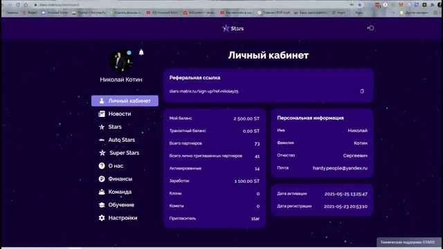Image resolution: width=443 pixels, height=249 pixels.
Task: Click the question mark icon beside О нас
Action: point(102,166)
